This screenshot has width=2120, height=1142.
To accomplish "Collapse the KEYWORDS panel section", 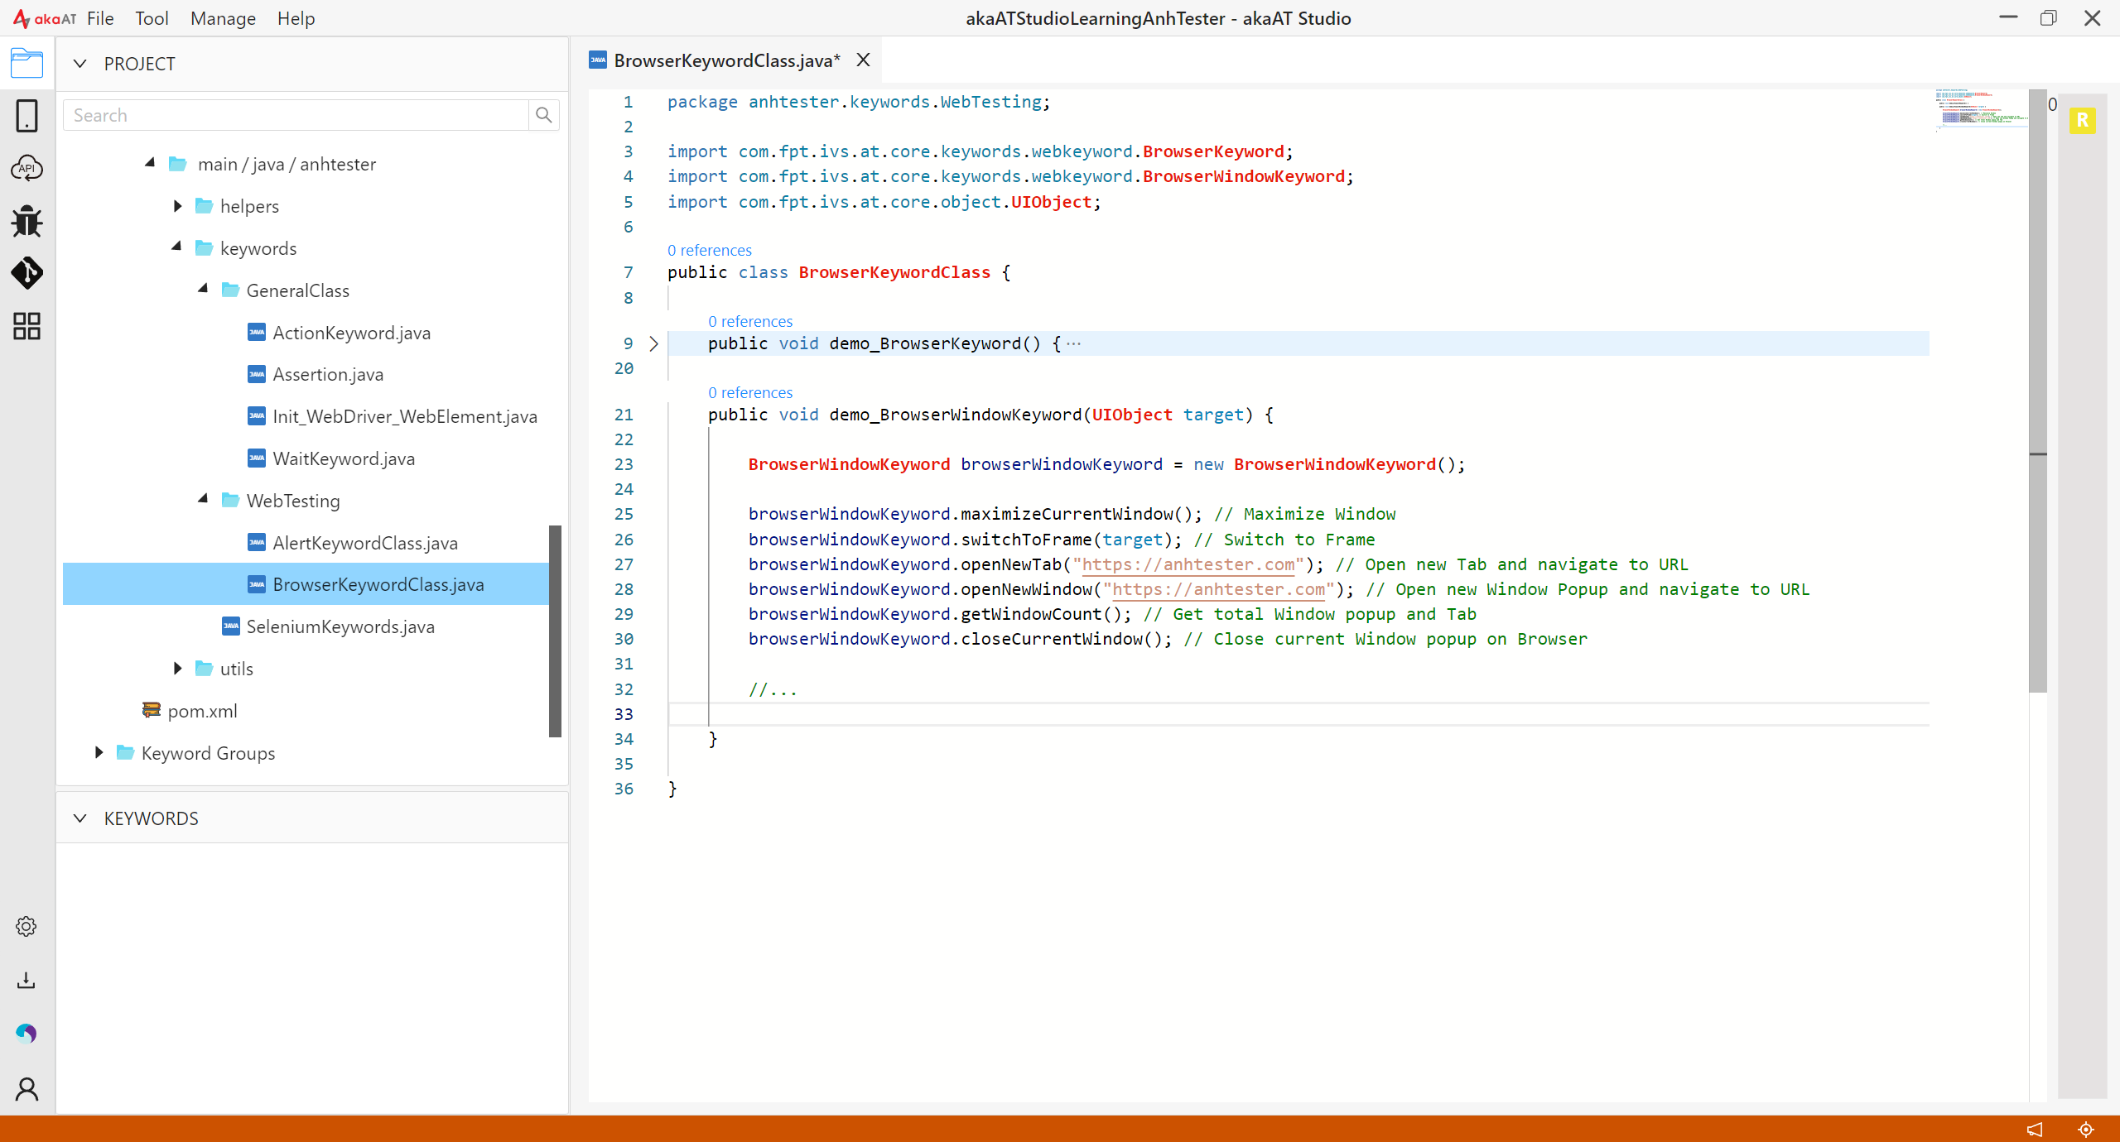I will pos(79,818).
